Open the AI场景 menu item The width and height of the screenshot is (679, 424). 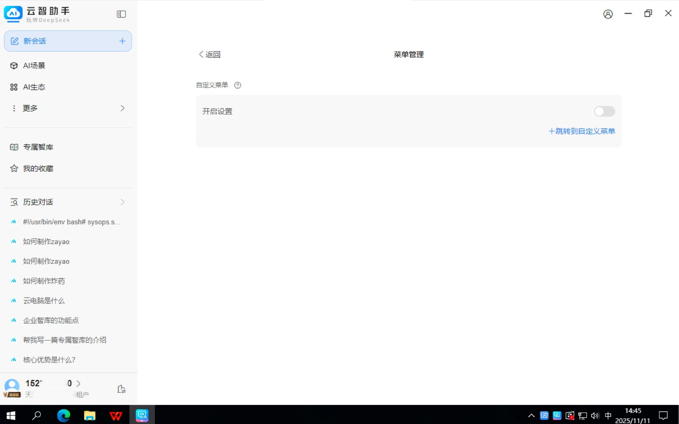[x=34, y=66]
